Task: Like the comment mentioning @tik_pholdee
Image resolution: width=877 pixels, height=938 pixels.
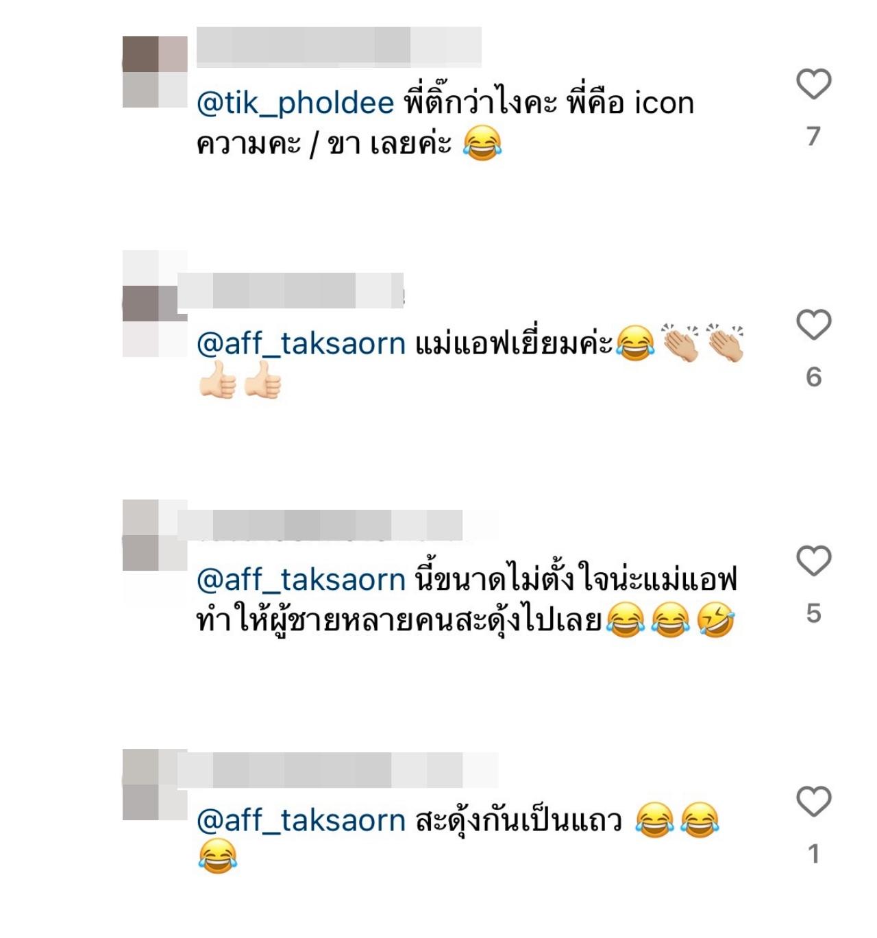Action: click(x=813, y=84)
